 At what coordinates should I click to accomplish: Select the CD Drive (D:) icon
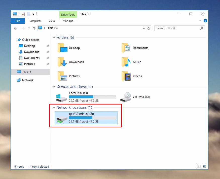click(126, 97)
